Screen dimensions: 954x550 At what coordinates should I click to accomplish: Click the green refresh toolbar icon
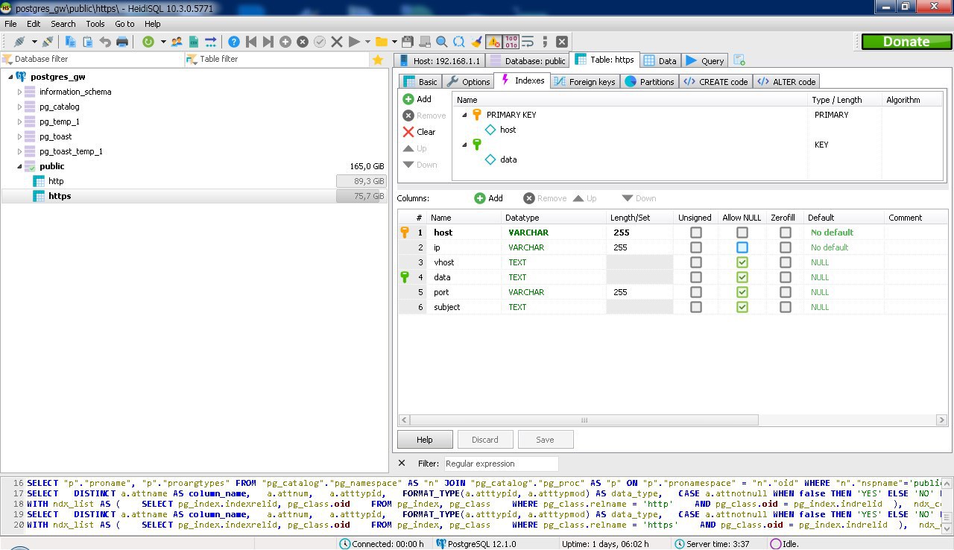(148, 42)
